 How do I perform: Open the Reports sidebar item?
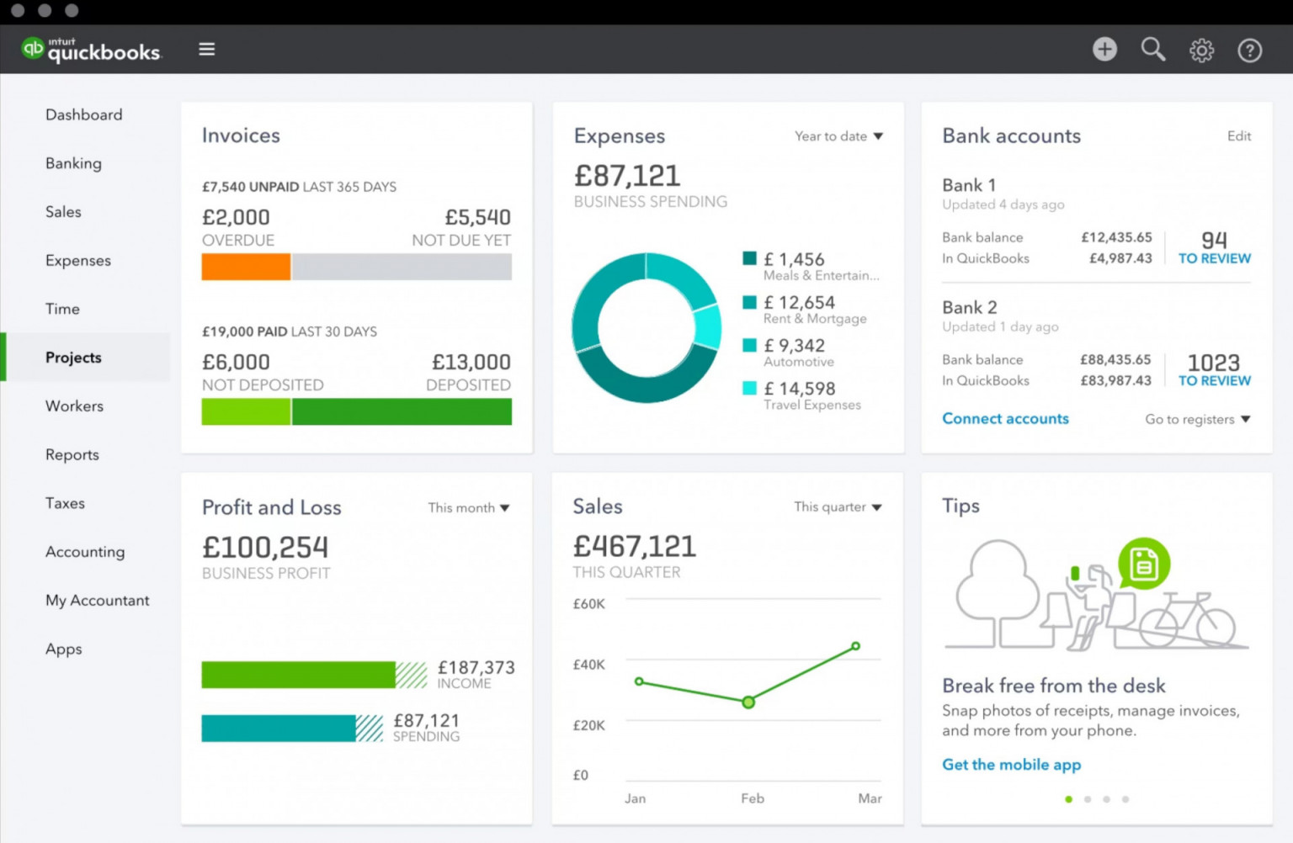pyautogui.click(x=72, y=454)
